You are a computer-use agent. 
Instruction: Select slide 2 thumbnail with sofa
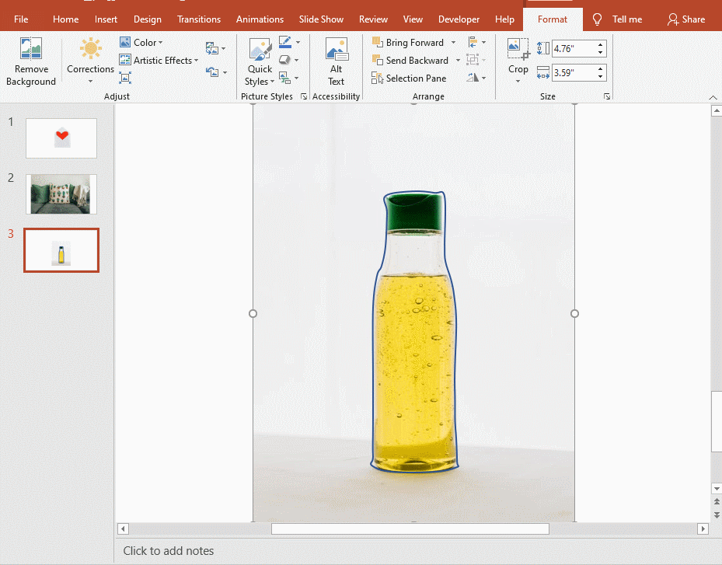pyautogui.click(x=61, y=194)
